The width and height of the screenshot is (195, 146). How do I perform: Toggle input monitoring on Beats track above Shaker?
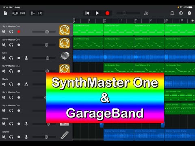tap(26, 124)
